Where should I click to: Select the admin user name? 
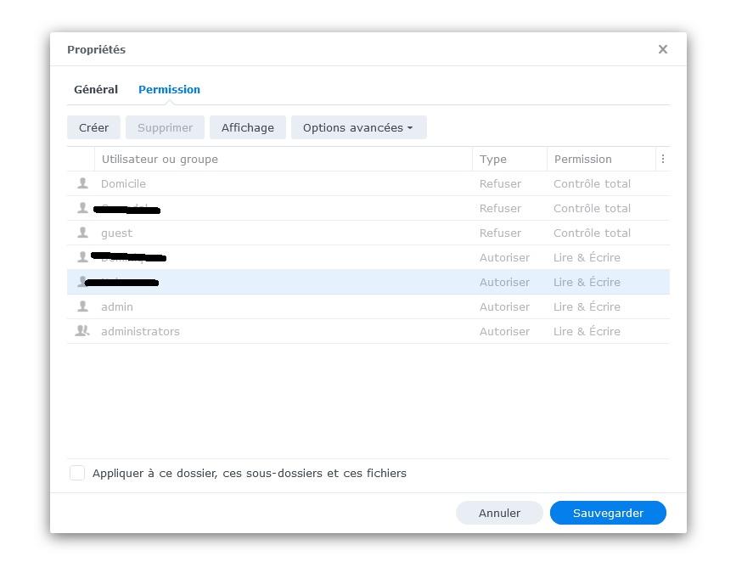116,306
